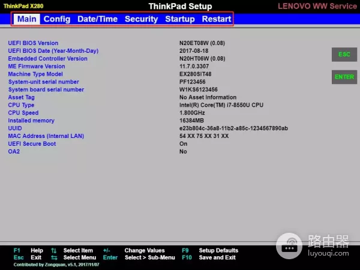The width and height of the screenshot is (360, 270).
Task: Click the System board serial number label
Action: point(46,89)
